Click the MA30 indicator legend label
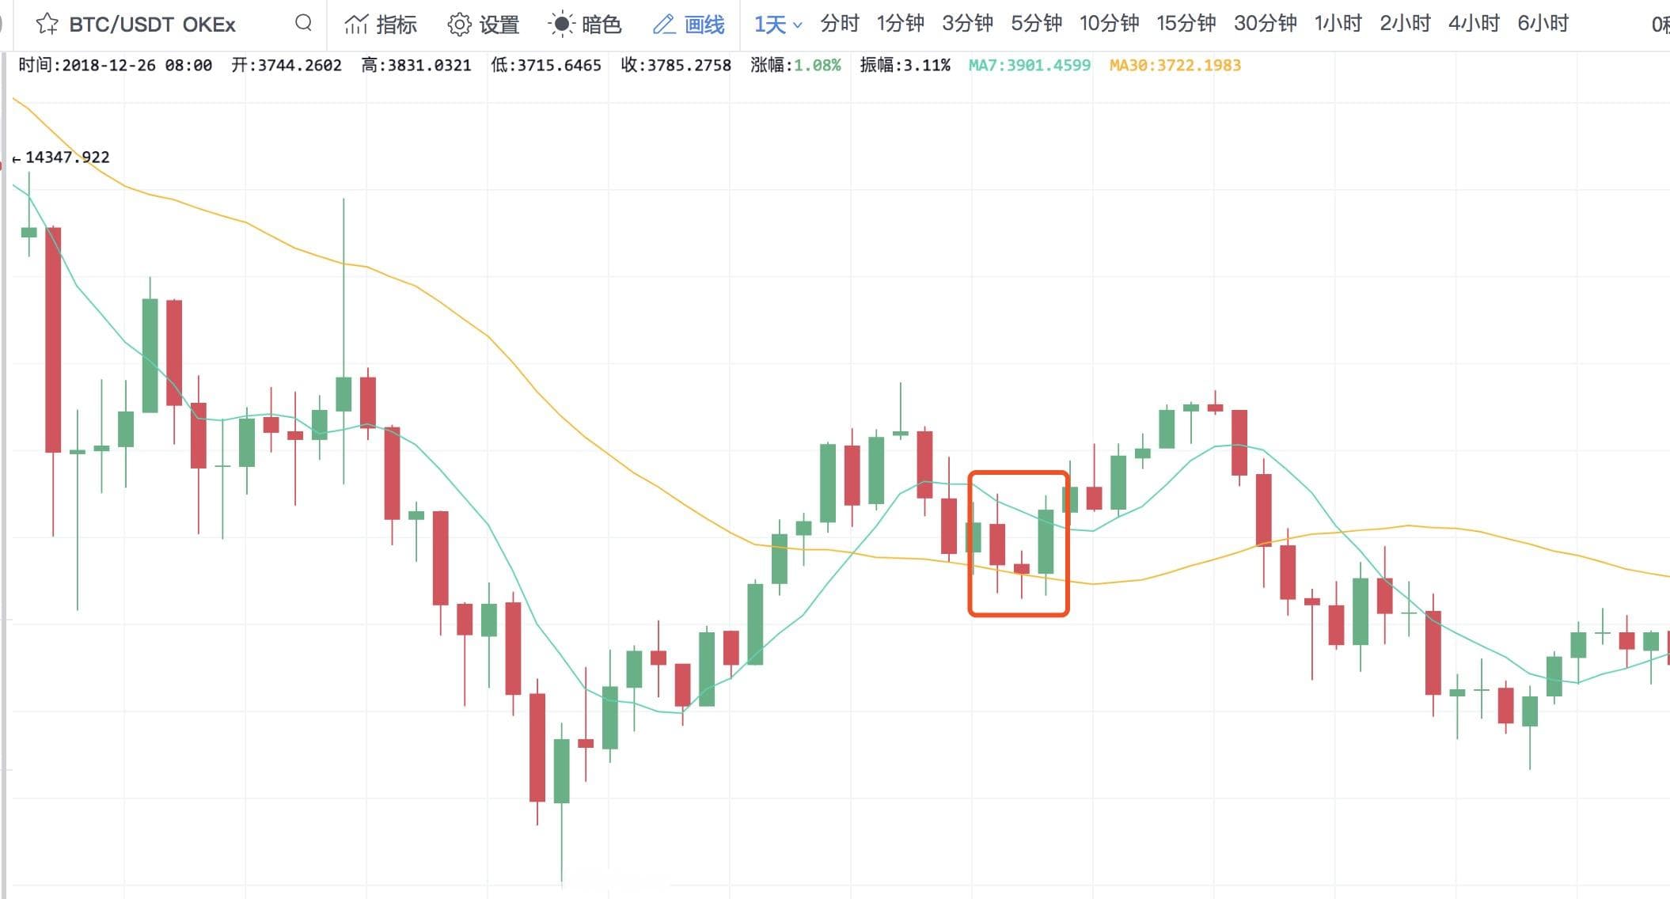The height and width of the screenshot is (899, 1670). (x=1175, y=66)
